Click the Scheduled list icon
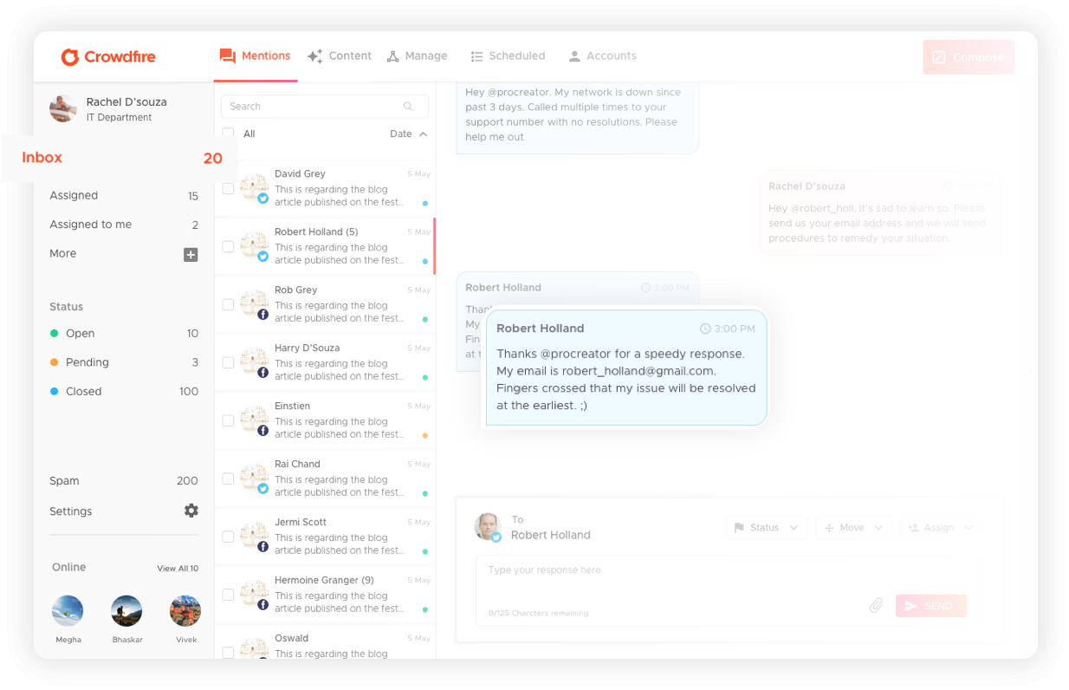Image resolution: width=1069 pixels, height=690 pixels. pyautogui.click(x=476, y=56)
